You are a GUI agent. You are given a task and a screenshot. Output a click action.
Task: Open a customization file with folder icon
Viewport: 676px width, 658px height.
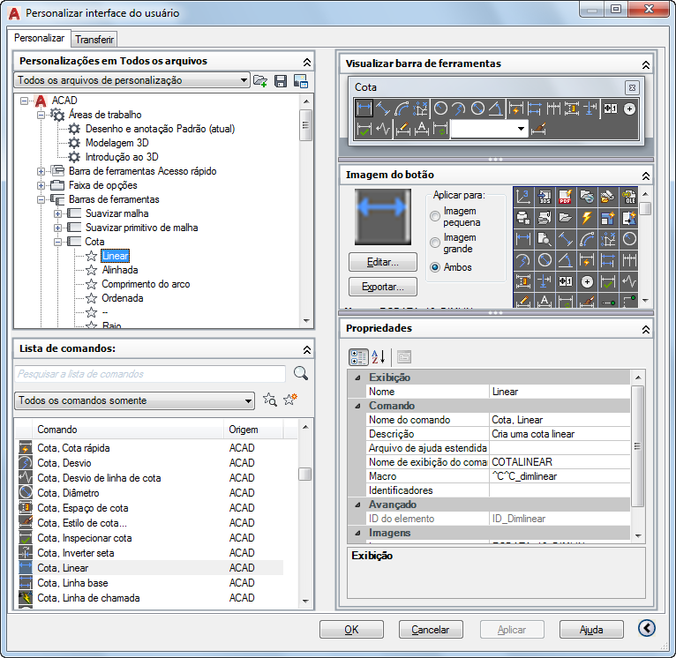pyautogui.click(x=260, y=80)
